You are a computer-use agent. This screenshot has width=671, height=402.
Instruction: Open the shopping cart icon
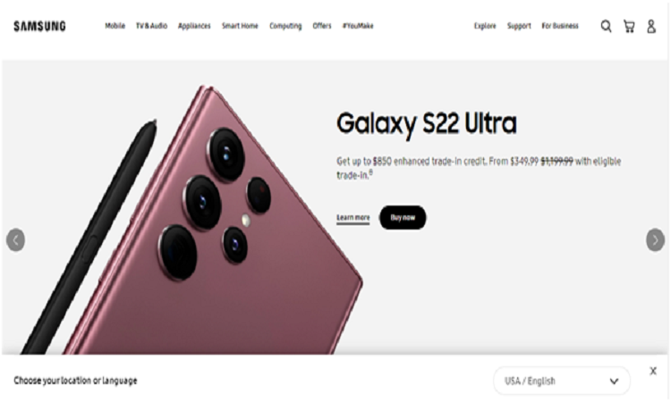(x=629, y=26)
